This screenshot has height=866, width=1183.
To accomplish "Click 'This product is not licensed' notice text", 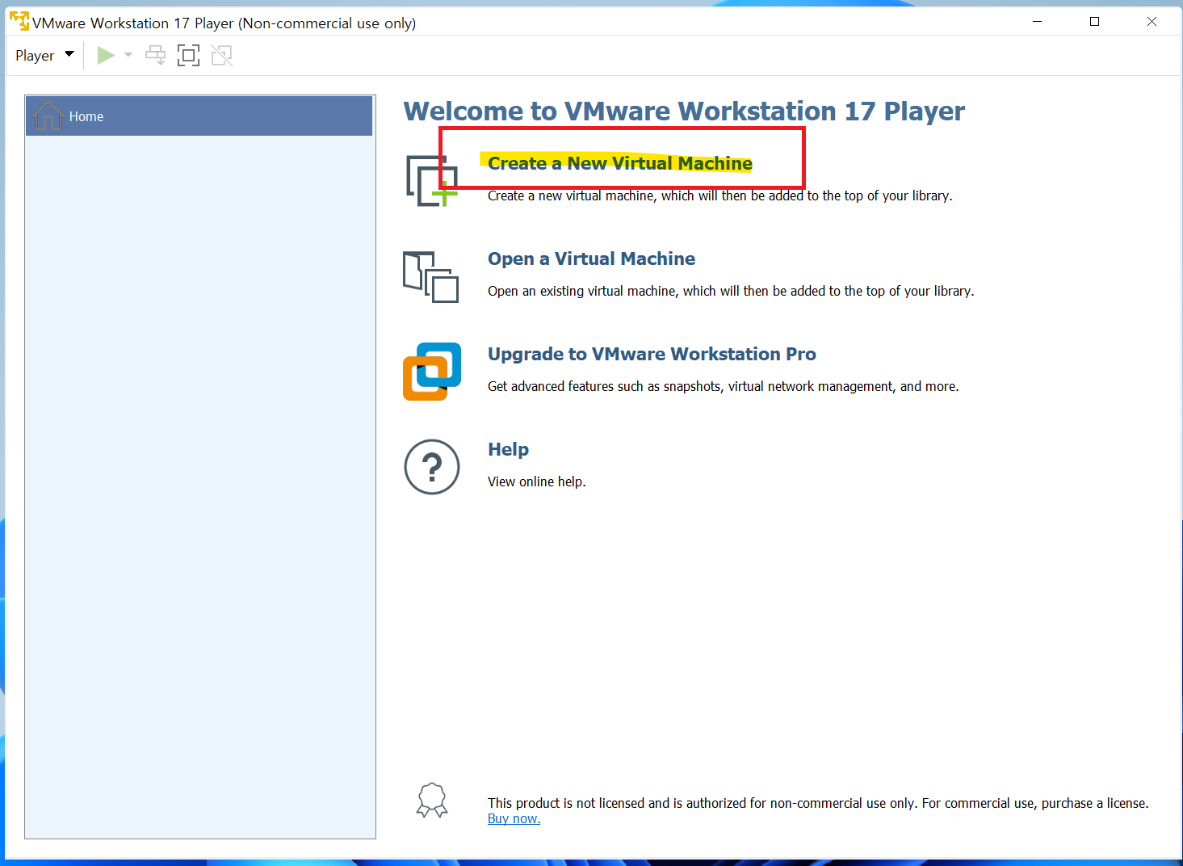I will [x=818, y=803].
